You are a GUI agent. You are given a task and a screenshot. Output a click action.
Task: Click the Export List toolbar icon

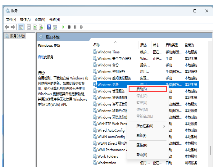41,27
